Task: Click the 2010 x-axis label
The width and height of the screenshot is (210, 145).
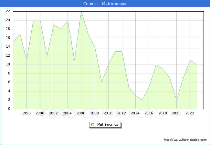Action: coord(108,113)
